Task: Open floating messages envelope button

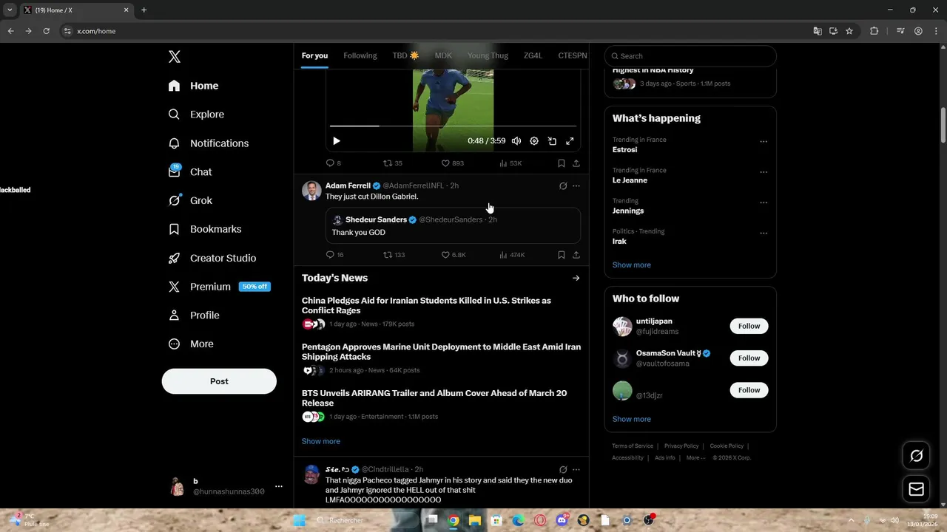Action: coord(916,489)
